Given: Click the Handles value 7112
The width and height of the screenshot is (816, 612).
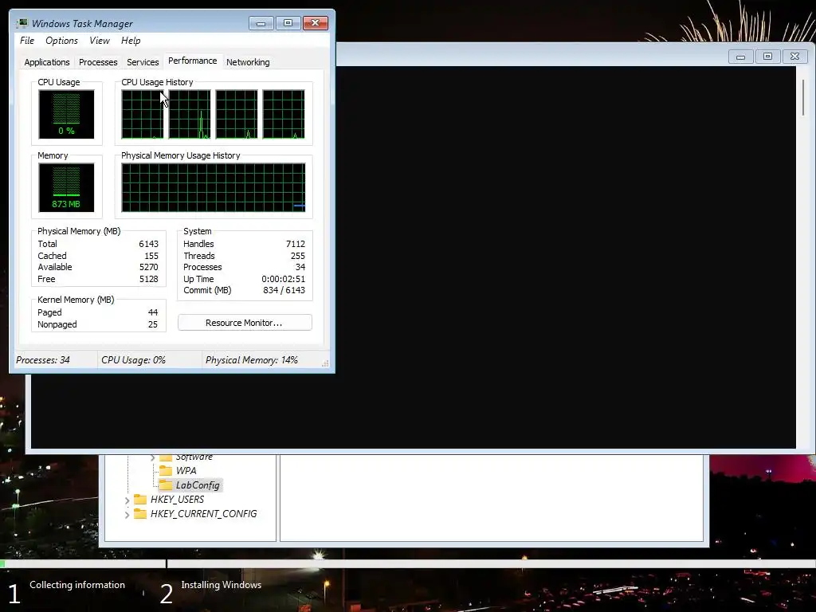Looking at the screenshot, I should point(296,244).
